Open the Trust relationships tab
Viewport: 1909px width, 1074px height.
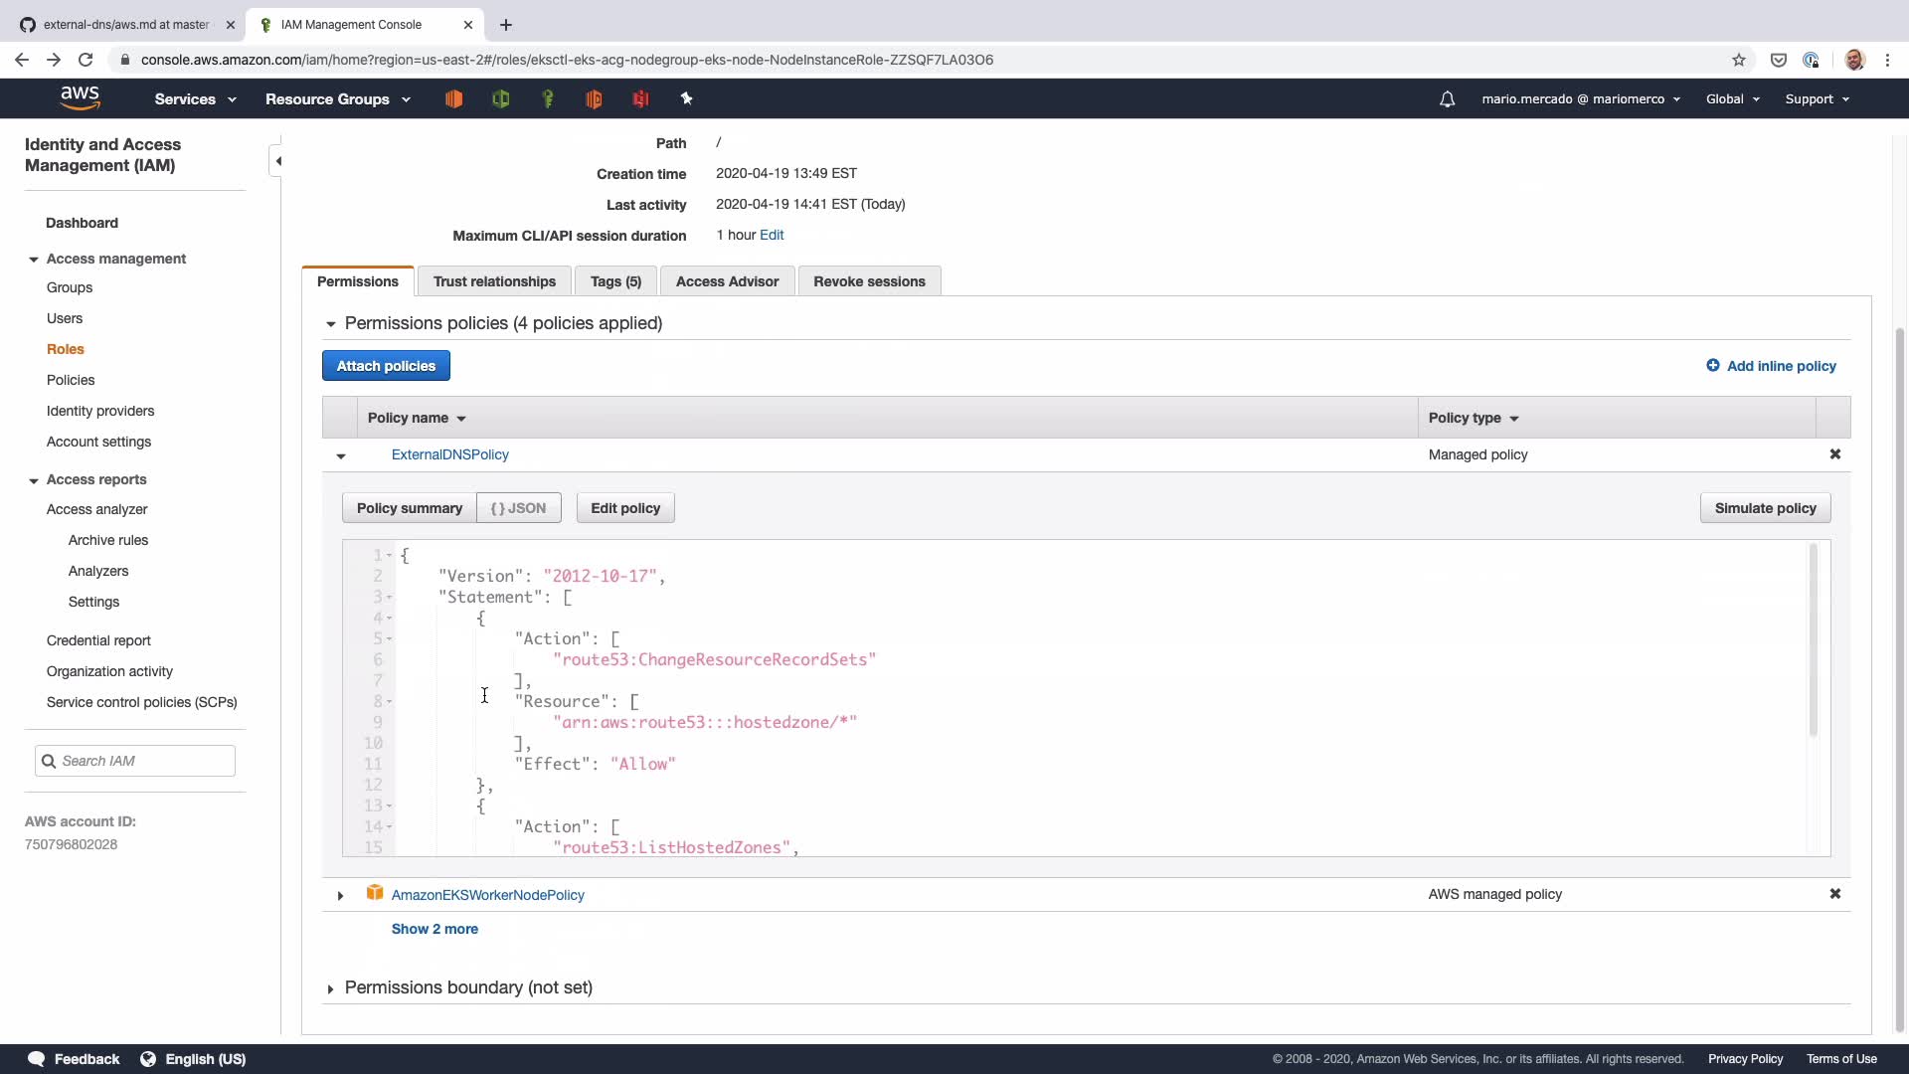(x=494, y=281)
